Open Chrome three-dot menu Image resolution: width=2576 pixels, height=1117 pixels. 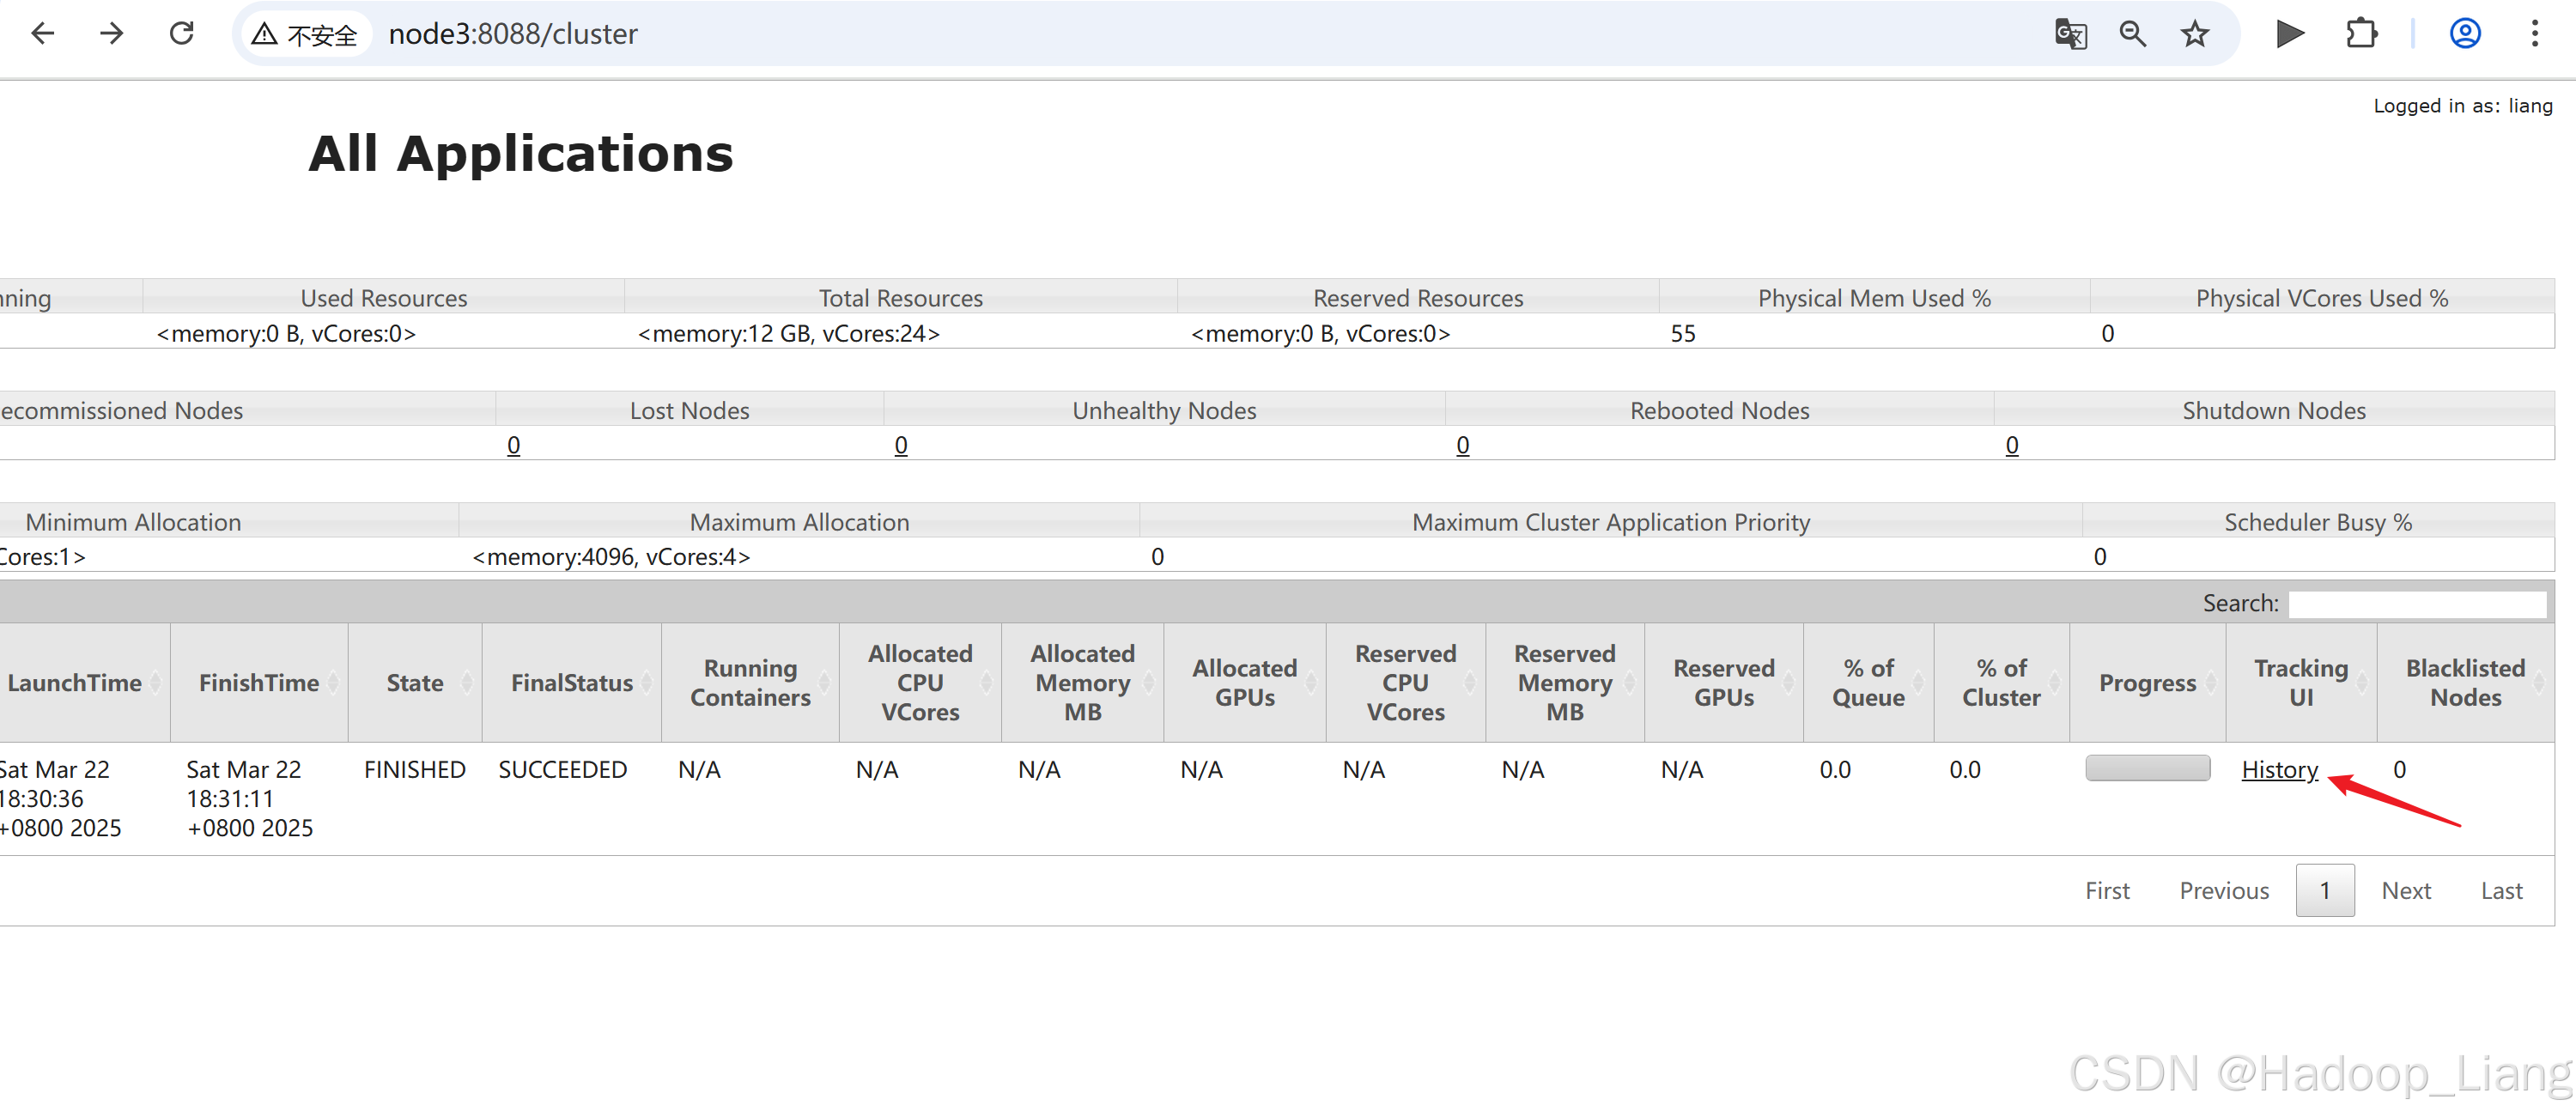[x=2534, y=34]
